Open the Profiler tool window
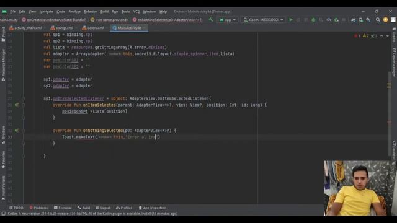The width and height of the screenshot is (397, 223). coord(124,208)
